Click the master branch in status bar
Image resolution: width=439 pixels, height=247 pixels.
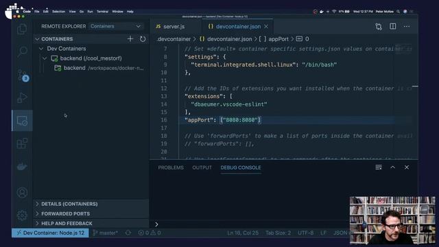[105, 233]
